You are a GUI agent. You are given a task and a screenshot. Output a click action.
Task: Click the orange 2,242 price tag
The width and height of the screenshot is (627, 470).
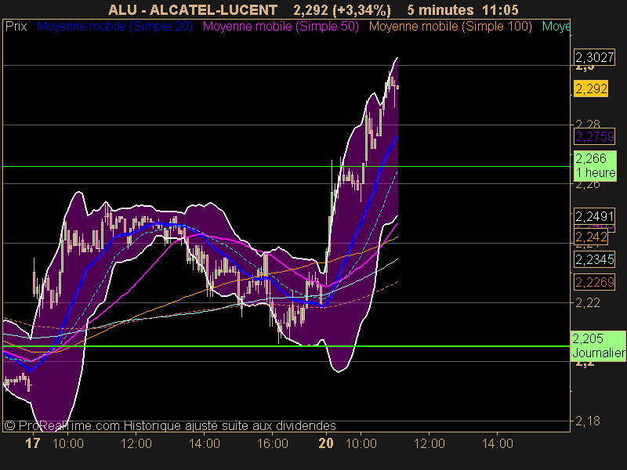click(x=591, y=237)
